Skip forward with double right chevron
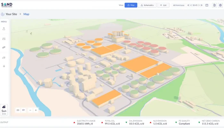This screenshot has height=128, width=224. pos(202,5)
